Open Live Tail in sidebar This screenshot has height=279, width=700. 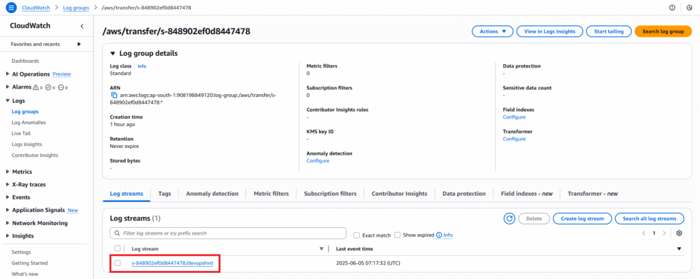tap(21, 133)
